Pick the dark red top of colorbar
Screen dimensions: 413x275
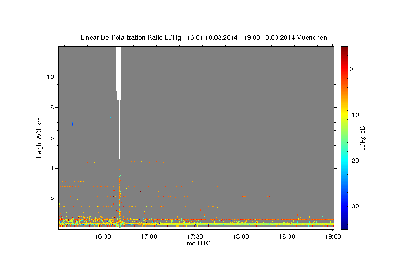click(x=344, y=49)
